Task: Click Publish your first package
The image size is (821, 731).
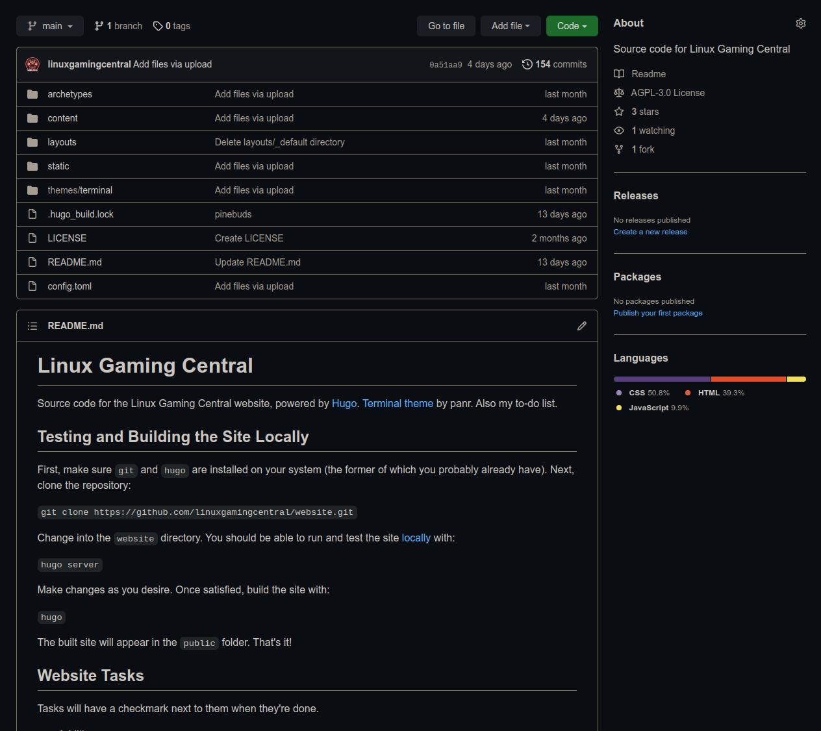Action: tap(658, 313)
